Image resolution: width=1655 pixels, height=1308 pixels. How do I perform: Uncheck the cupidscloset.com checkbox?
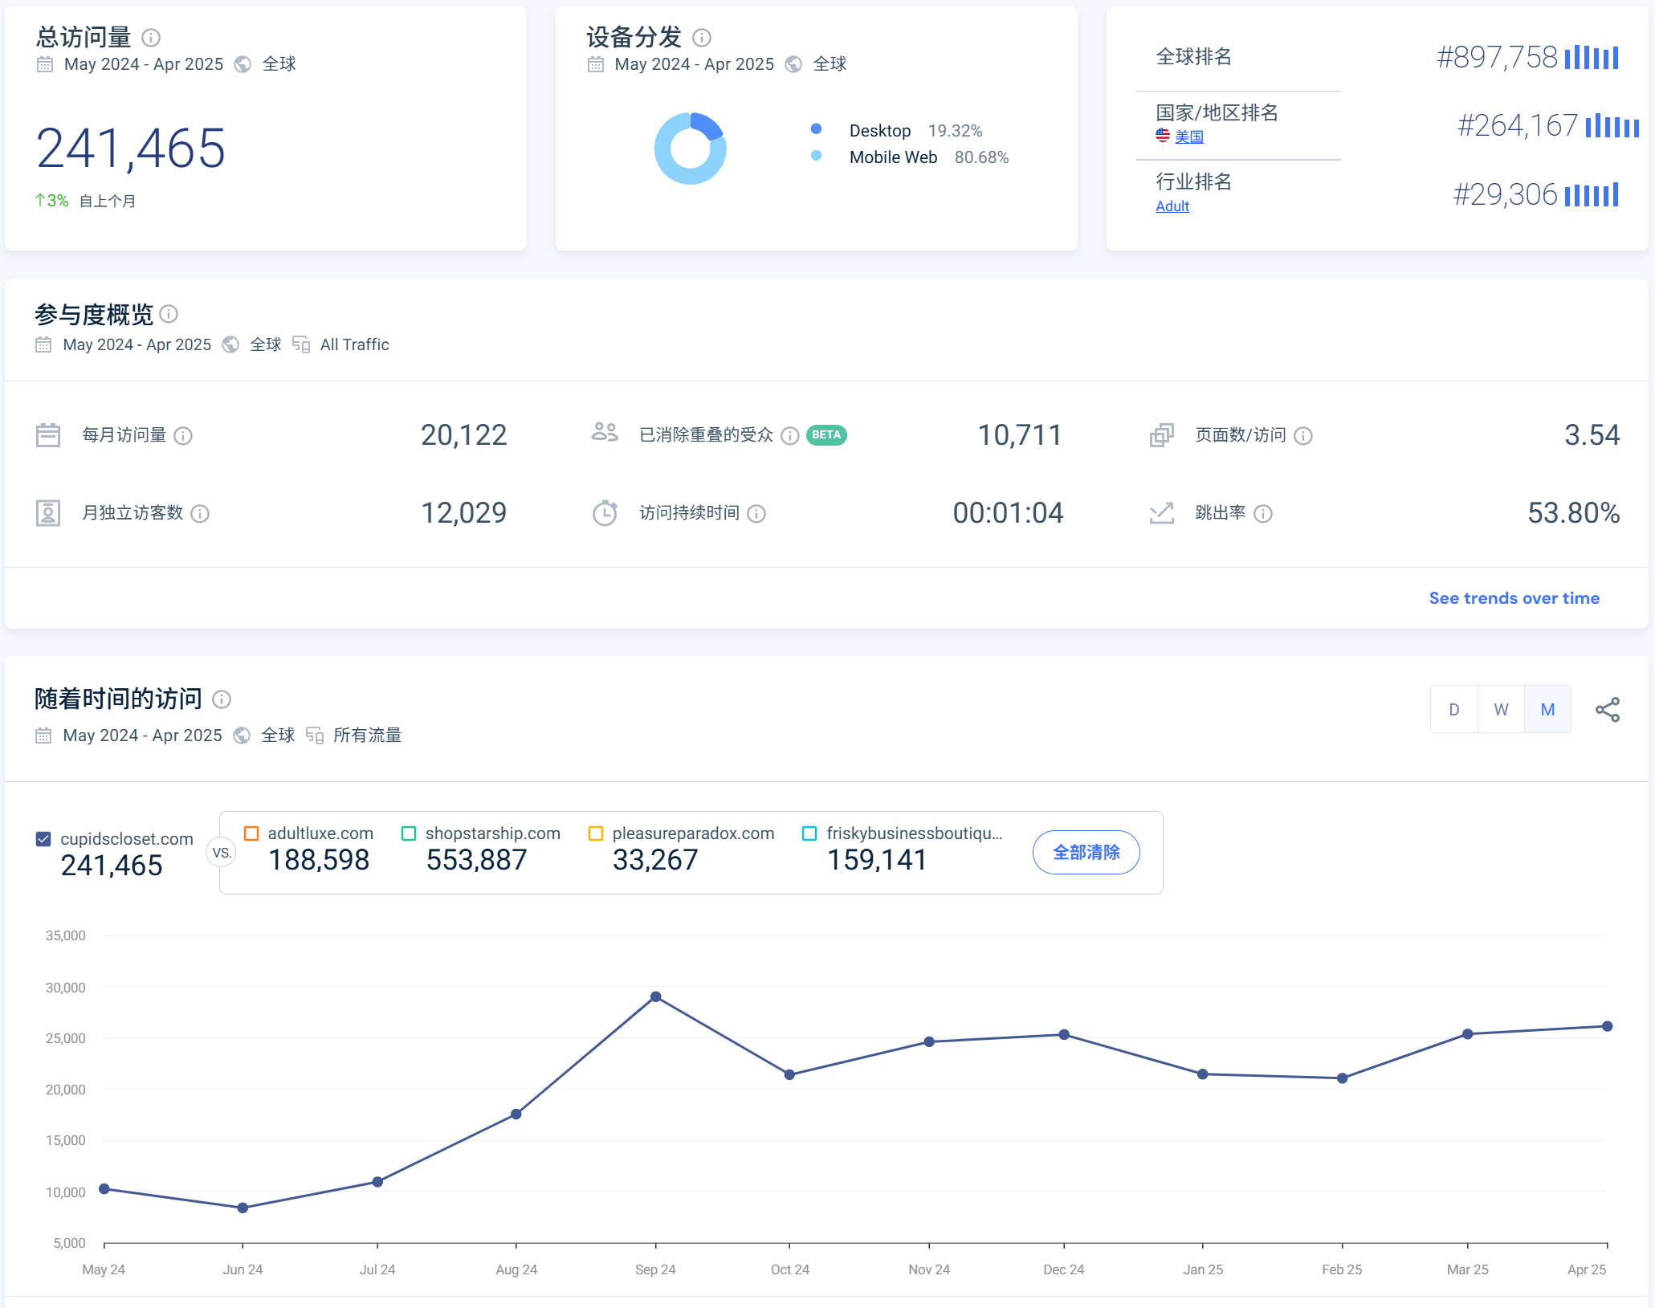pos(43,839)
